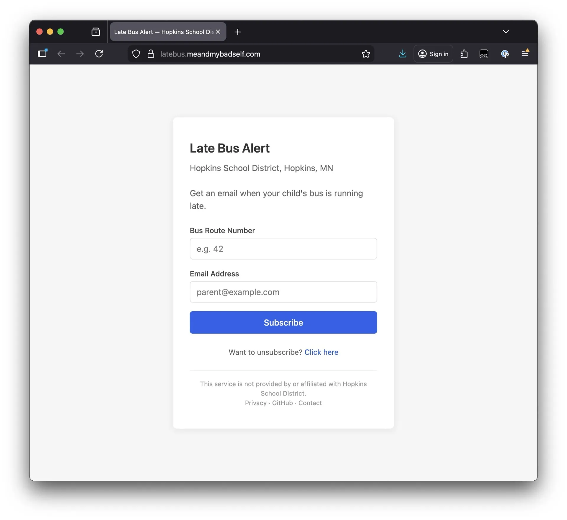
Task: Reload the current page
Action: click(99, 54)
